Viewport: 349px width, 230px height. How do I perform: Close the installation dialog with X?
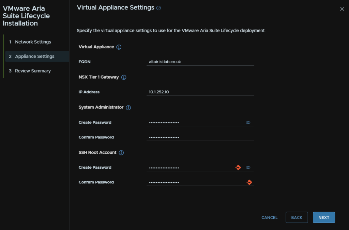[x=342, y=9]
